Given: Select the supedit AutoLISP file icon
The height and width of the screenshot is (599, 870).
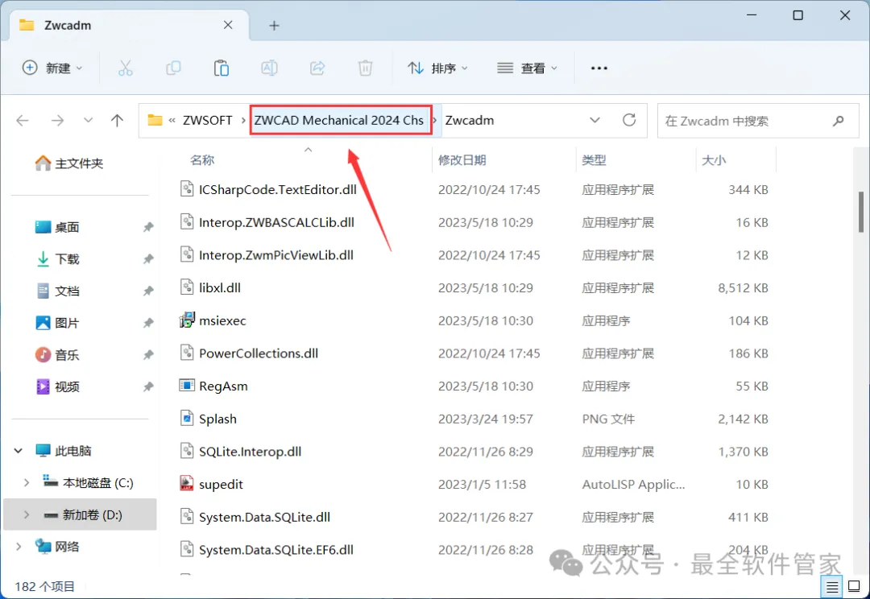Looking at the screenshot, I should pyautogui.click(x=187, y=484).
